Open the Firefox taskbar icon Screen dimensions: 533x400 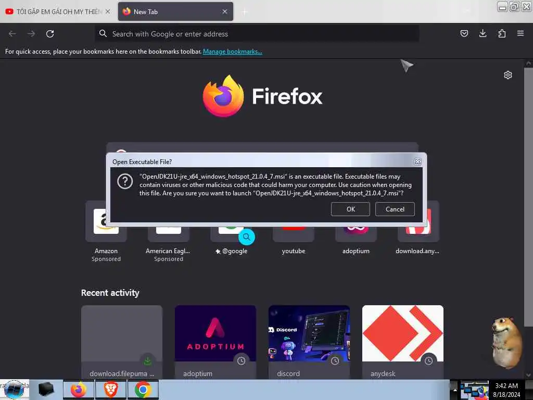[x=79, y=390]
